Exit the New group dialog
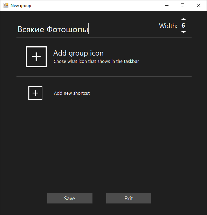 pyautogui.click(x=129, y=198)
